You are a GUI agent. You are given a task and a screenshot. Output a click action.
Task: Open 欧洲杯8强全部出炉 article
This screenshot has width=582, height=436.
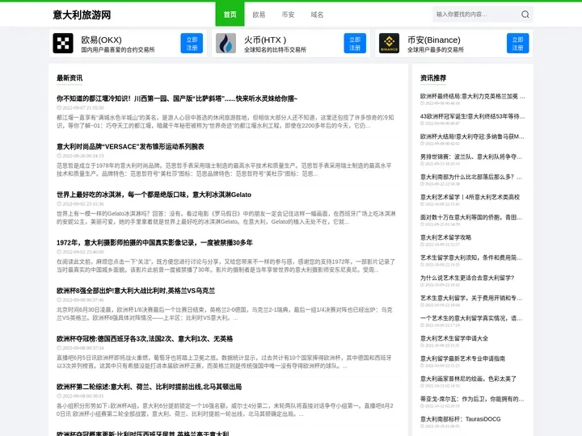[x=136, y=291]
